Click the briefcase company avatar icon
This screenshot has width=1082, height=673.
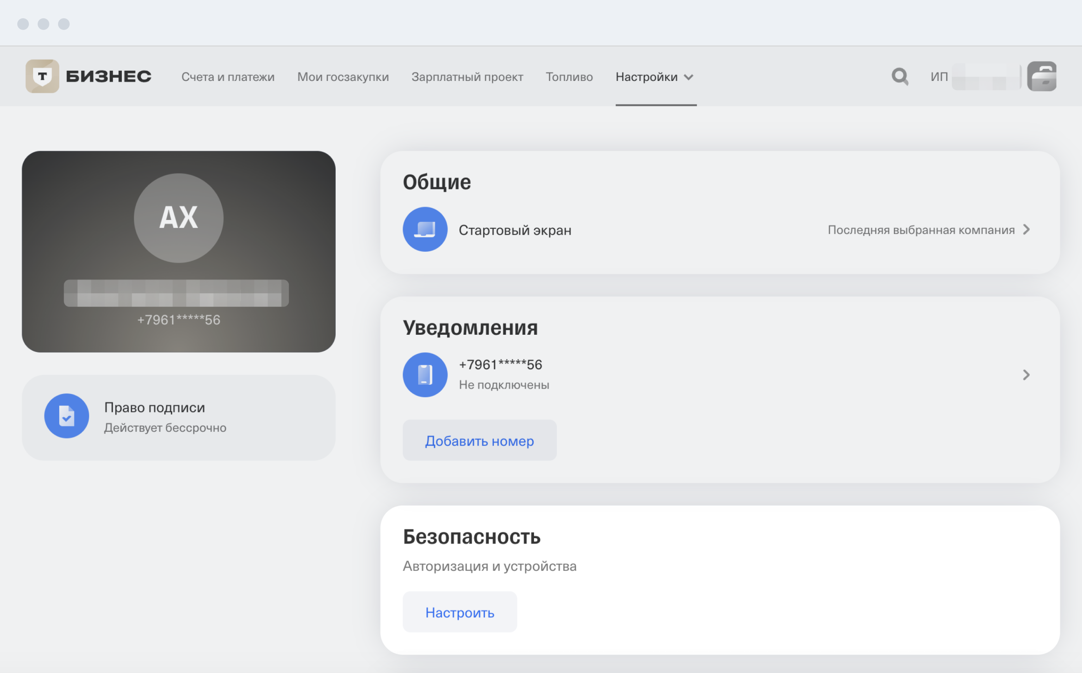tap(1041, 77)
